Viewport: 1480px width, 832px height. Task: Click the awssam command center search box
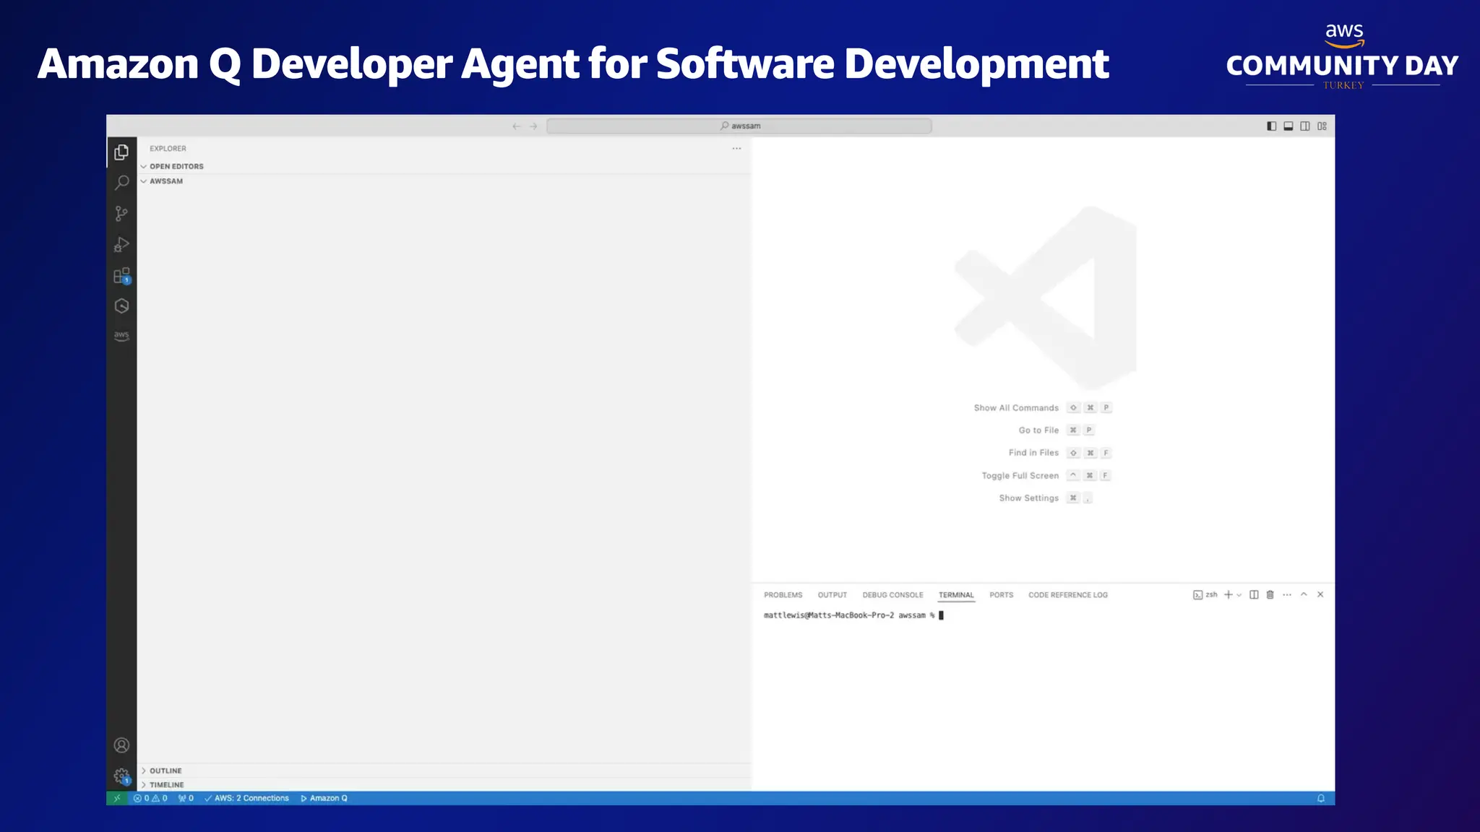click(739, 126)
